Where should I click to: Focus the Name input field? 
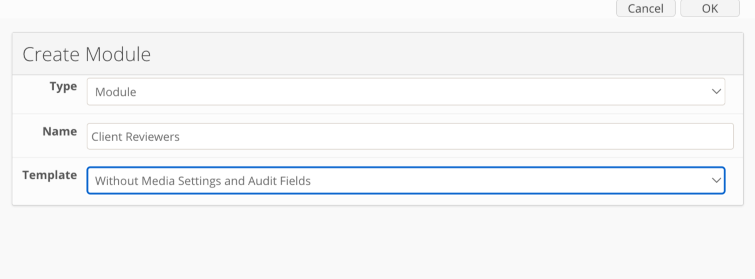click(x=410, y=136)
